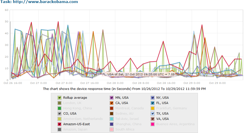
Task: Enable the Buenos Aires, Argentina series checkbox
Action: pos(153,124)
